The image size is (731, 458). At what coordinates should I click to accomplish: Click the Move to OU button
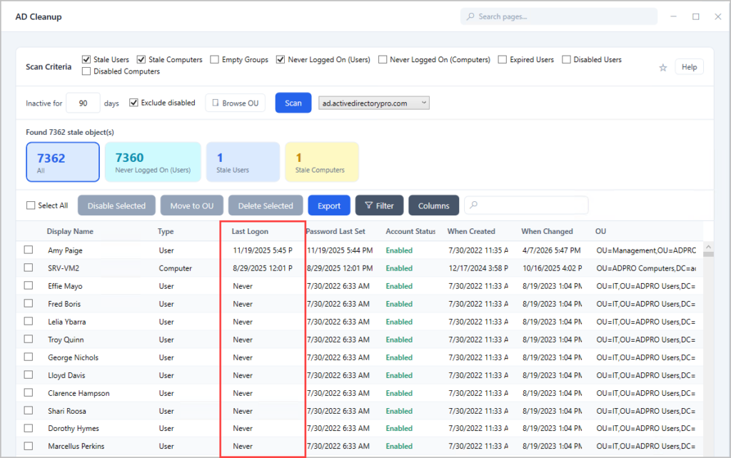pos(191,205)
